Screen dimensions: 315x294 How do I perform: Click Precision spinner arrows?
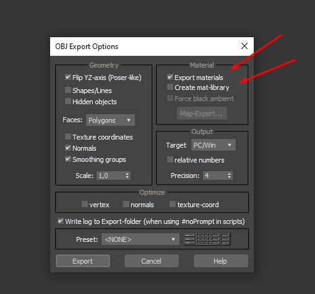(230, 176)
